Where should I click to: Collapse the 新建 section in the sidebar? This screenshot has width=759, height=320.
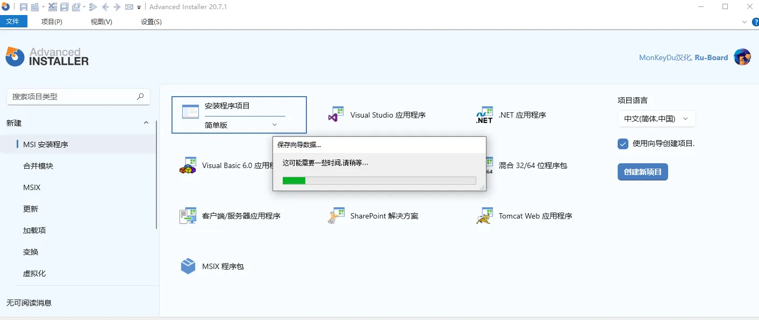coord(146,122)
